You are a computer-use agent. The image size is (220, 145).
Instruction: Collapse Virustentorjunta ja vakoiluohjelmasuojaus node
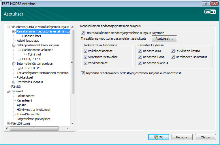tap(8, 27)
